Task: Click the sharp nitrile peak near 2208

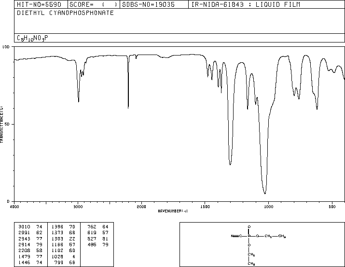Action: click(x=128, y=107)
